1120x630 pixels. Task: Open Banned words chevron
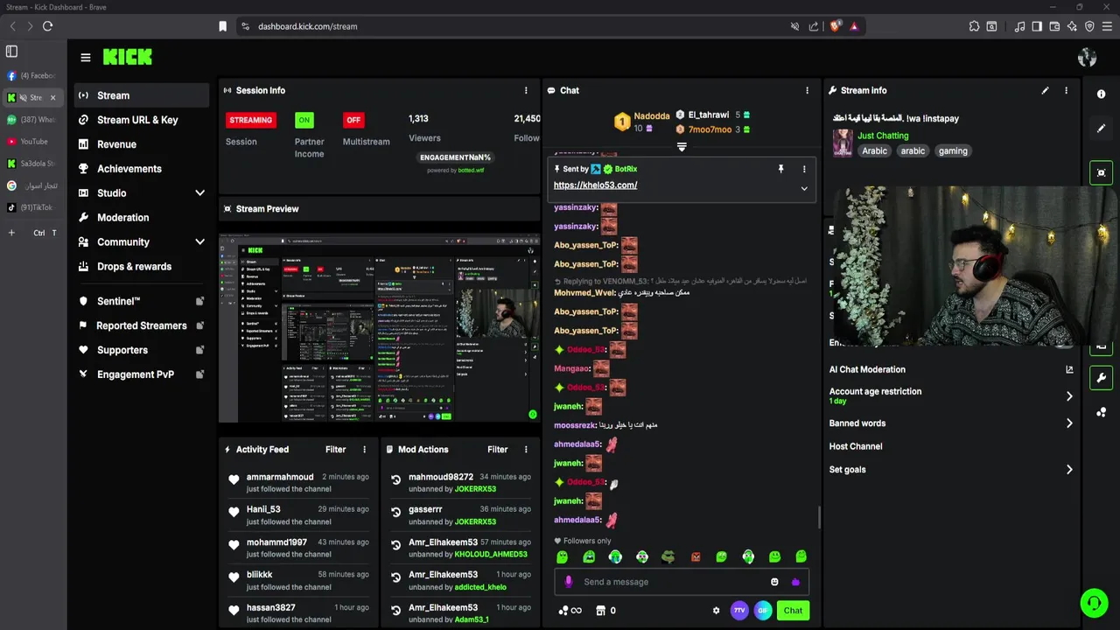pyautogui.click(x=1069, y=423)
